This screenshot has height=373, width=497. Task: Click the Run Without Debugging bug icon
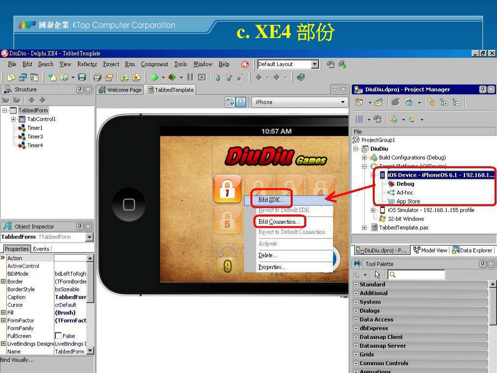click(172, 77)
